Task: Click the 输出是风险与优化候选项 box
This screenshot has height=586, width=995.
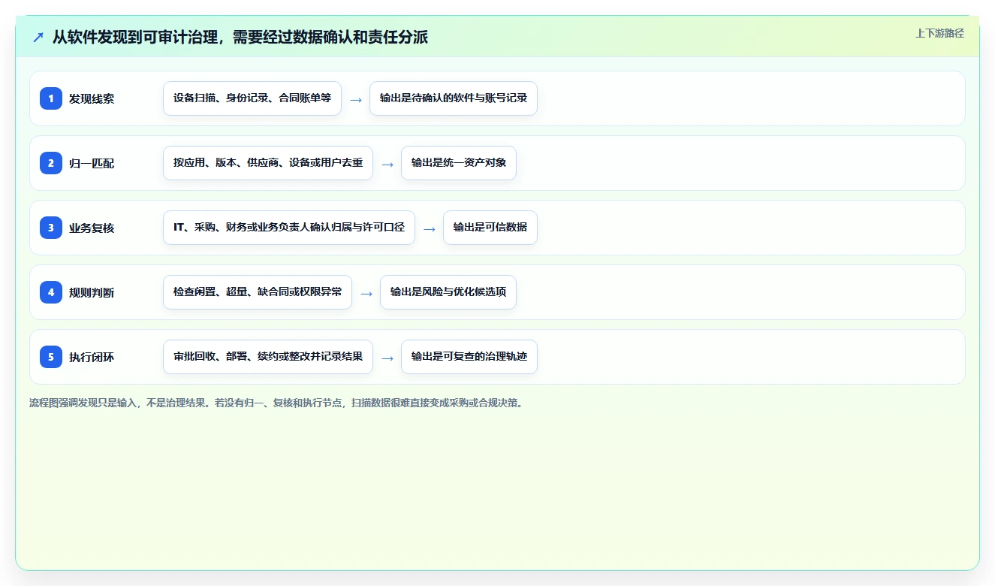Action: point(448,292)
